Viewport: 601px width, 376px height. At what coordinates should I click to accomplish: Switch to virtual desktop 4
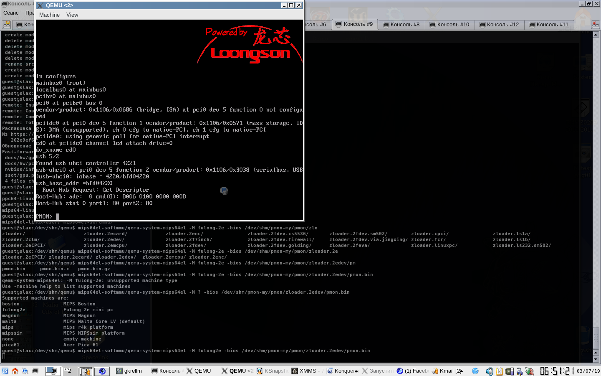pos(102,371)
